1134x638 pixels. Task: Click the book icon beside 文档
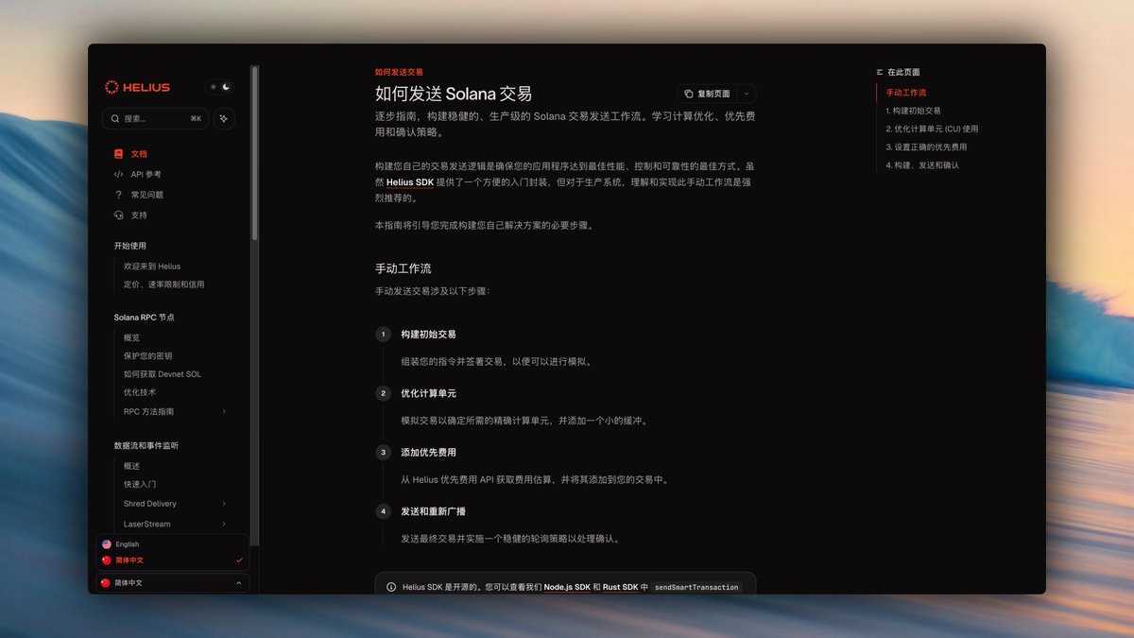[118, 154]
